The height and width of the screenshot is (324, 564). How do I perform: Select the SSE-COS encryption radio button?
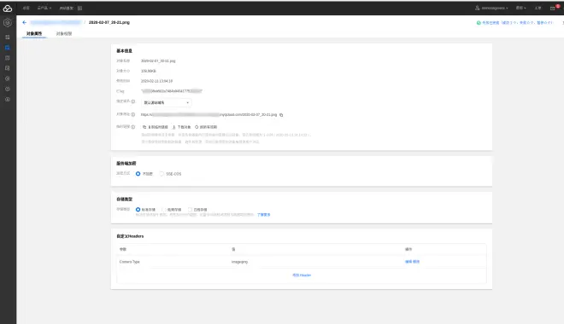162,174
